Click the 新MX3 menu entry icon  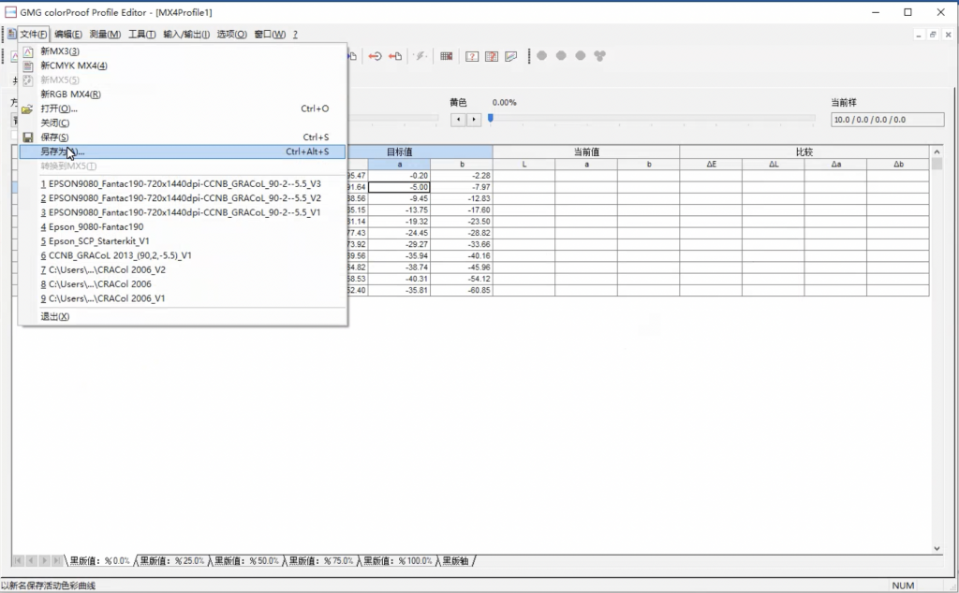coord(27,51)
